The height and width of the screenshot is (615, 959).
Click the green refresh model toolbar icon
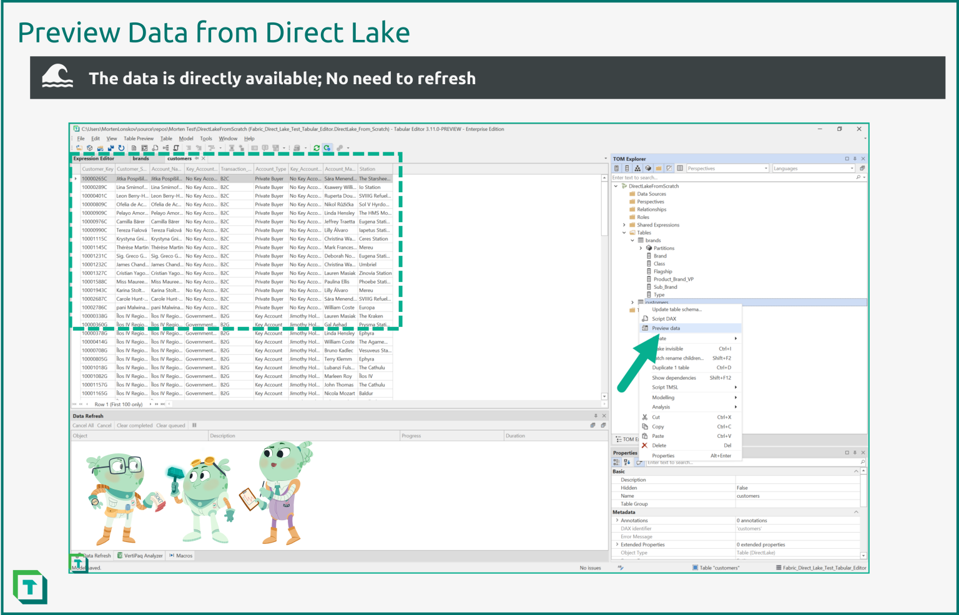click(317, 148)
